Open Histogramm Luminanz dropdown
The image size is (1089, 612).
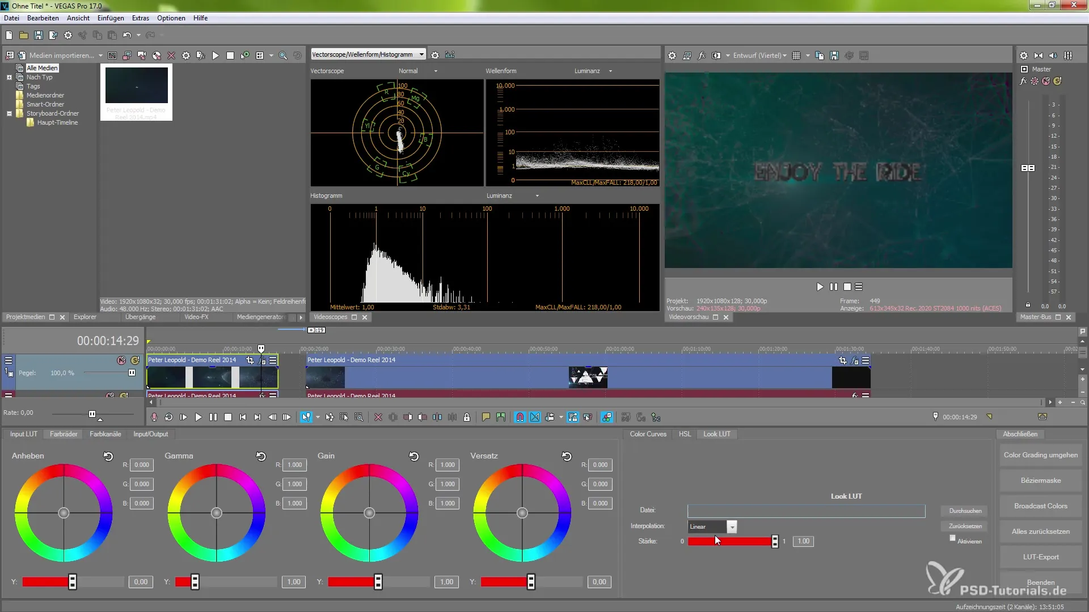pos(537,196)
